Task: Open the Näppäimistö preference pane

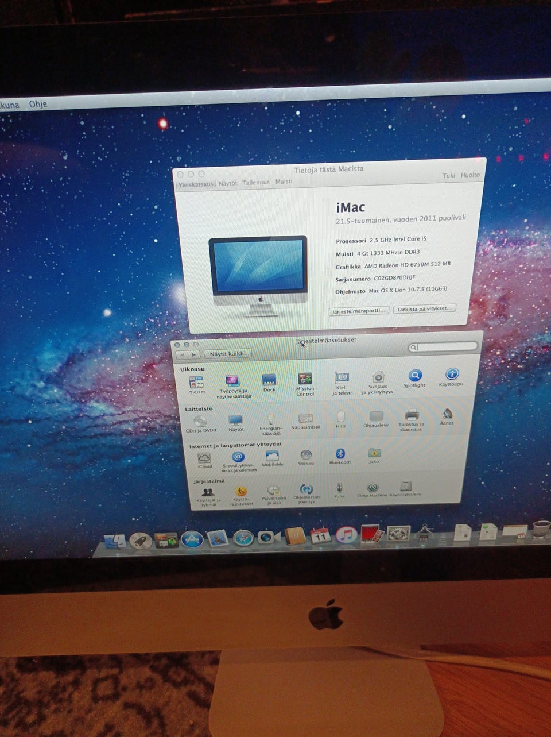Action: 305,422
